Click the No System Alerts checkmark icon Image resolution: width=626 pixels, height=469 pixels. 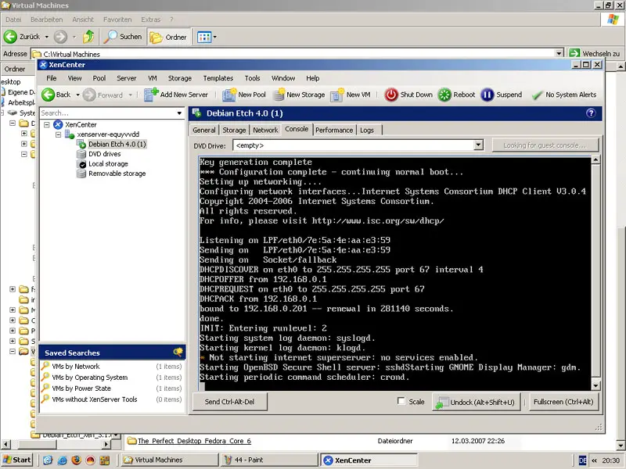(537, 95)
